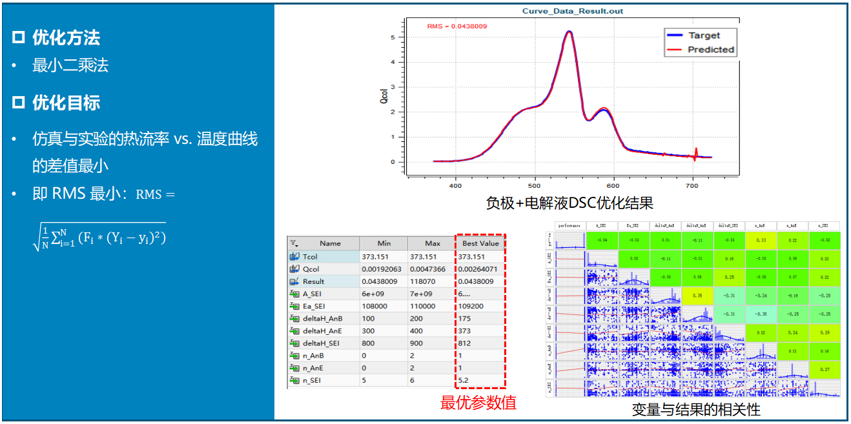
Task: Click the Result row output icon
Action: 294,281
